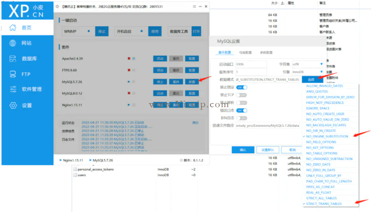Switch to the 基本配置 tab
This screenshot has width=377, height=212.
pyautogui.click(x=224, y=52)
